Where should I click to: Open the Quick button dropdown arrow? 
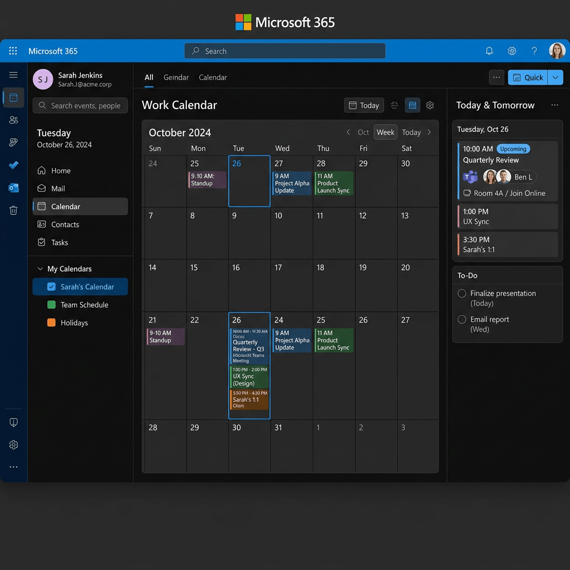pyautogui.click(x=555, y=77)
